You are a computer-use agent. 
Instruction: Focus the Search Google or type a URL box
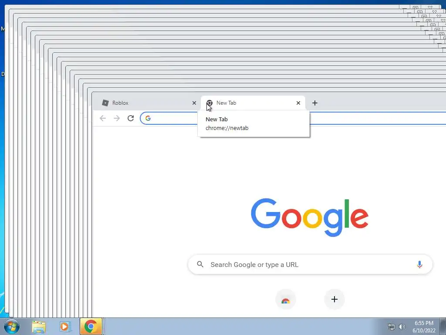(310, 264)
